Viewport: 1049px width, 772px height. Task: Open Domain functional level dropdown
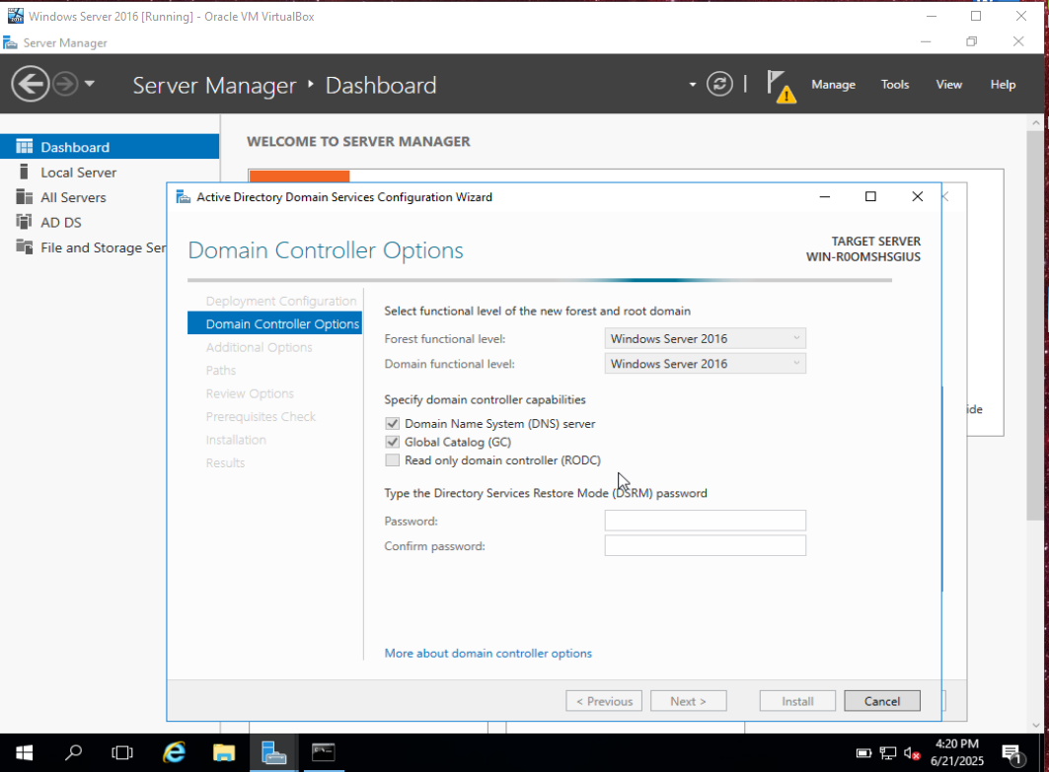(x=705, y=364)
